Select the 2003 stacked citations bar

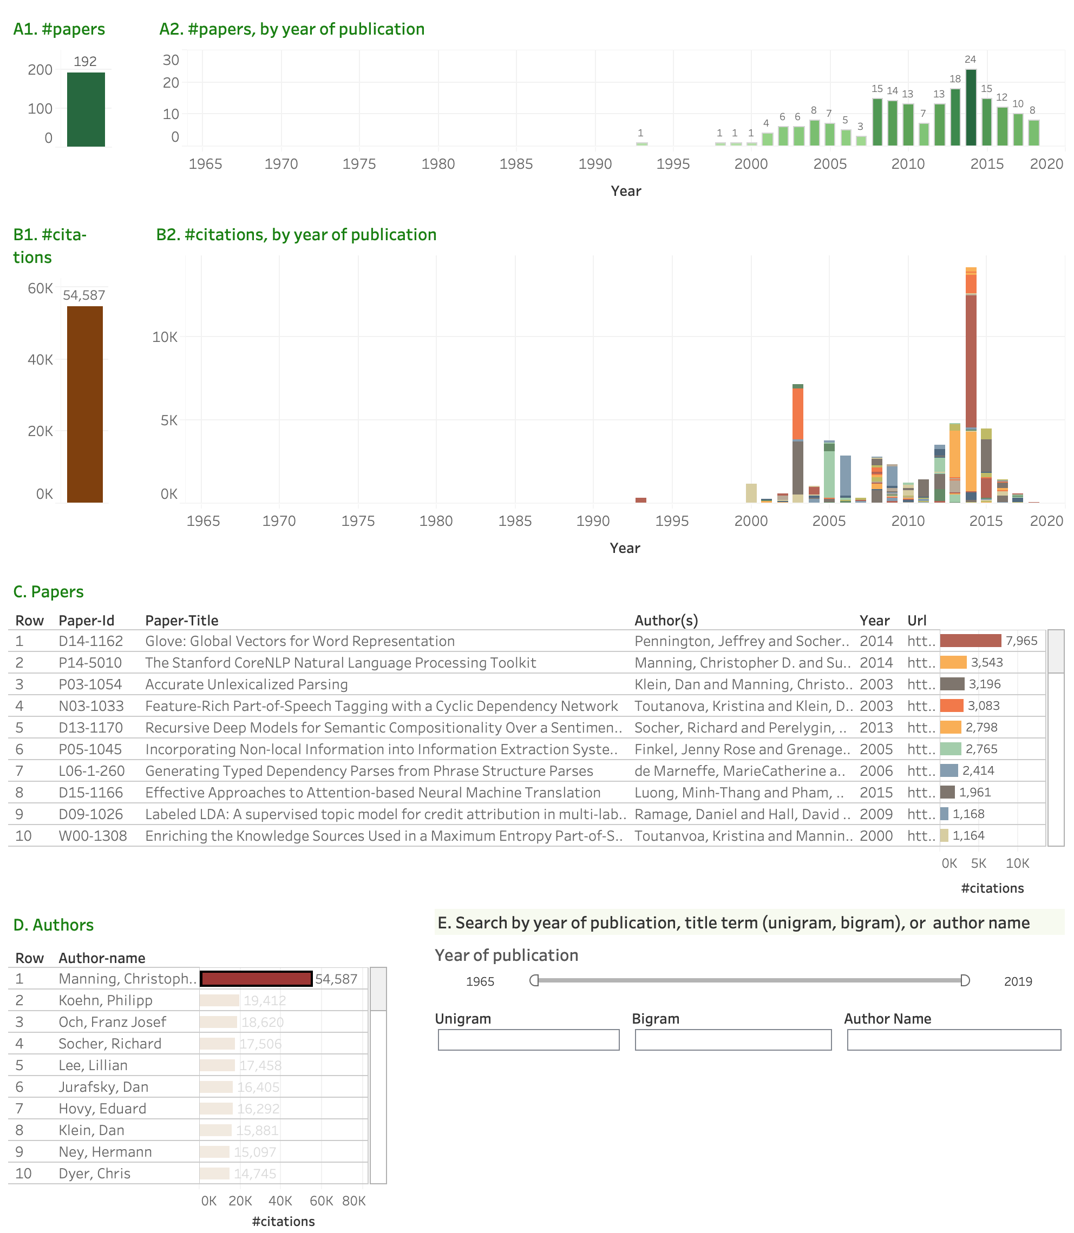click(797, 443)
